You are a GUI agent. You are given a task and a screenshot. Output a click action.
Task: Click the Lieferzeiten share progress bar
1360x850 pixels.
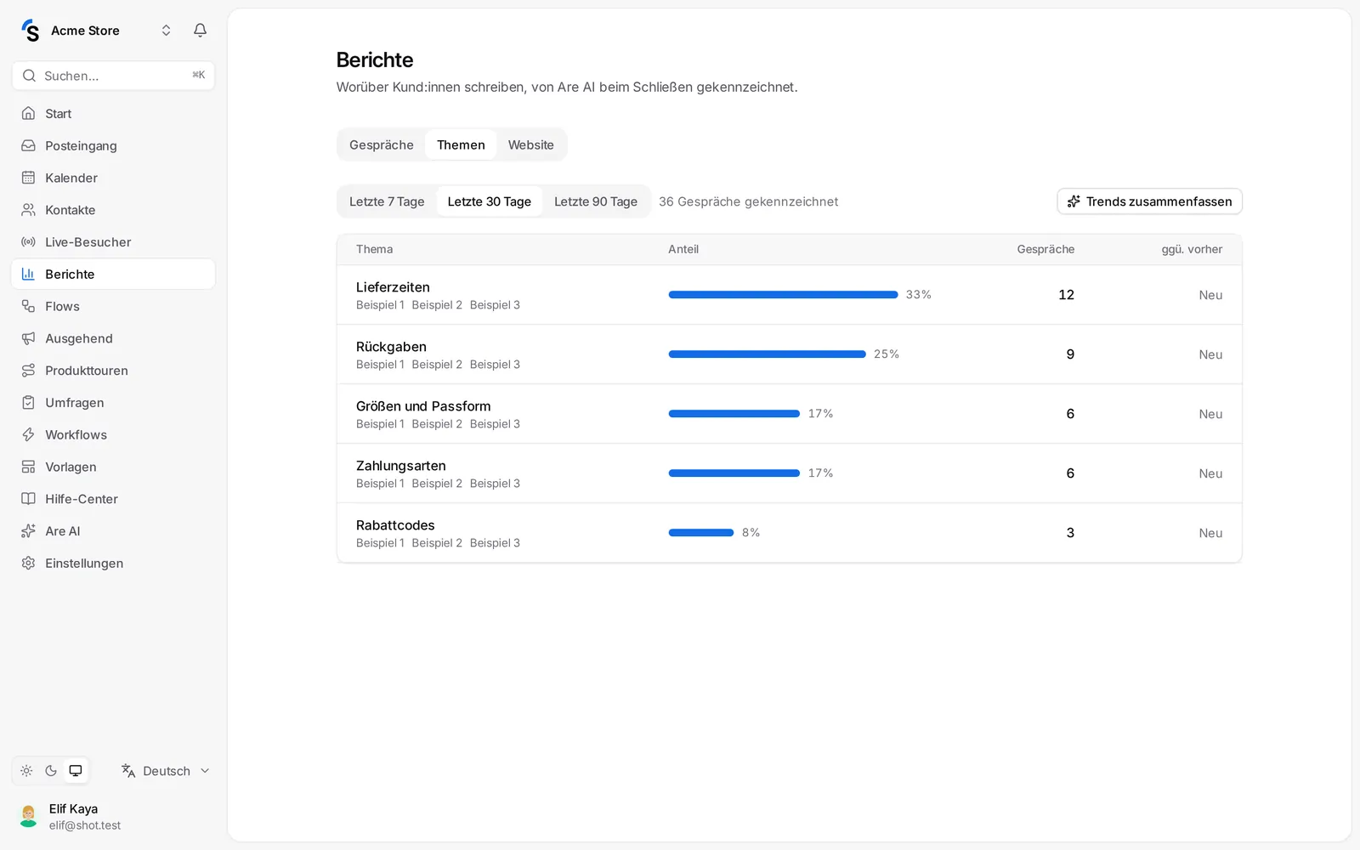[x=783, y=295]
